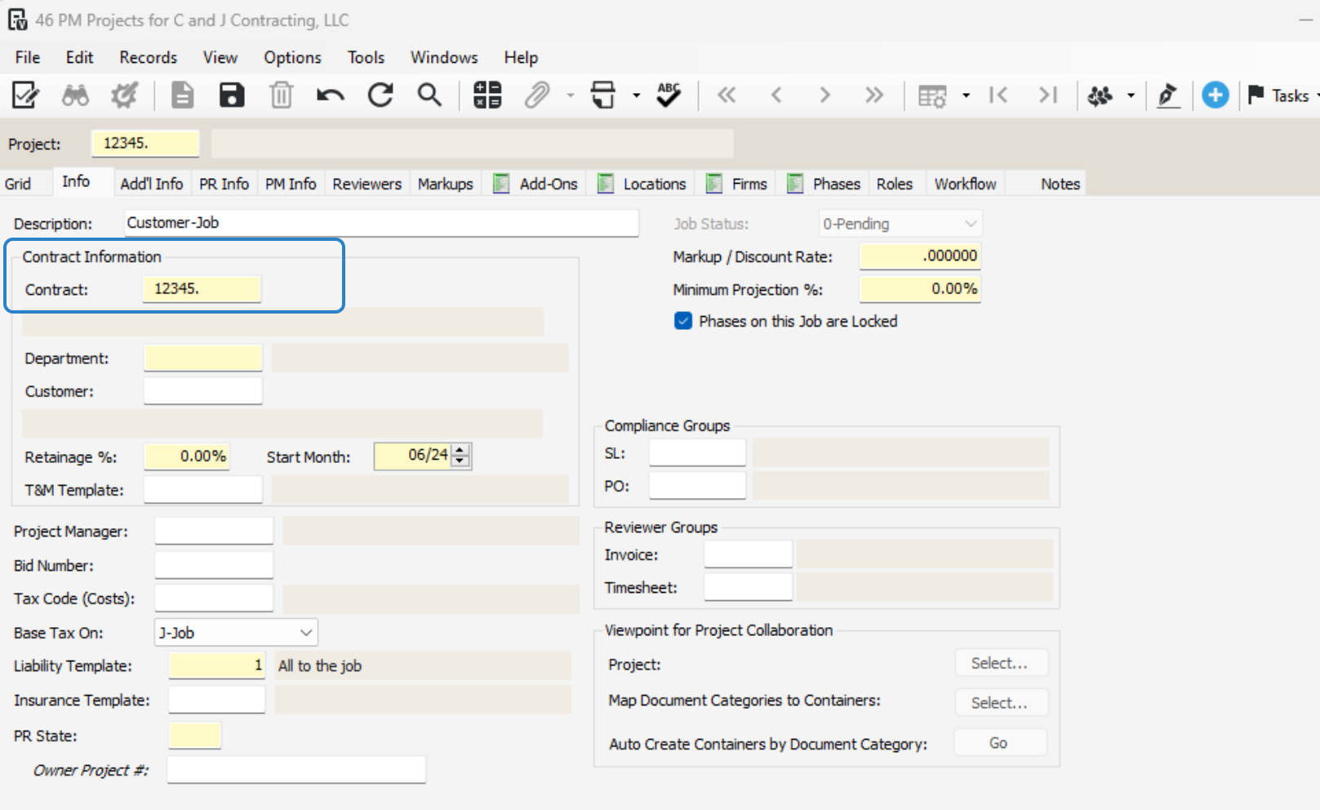
Task: Click the edit record checkmark icon
Action: [x=25, y=96]
